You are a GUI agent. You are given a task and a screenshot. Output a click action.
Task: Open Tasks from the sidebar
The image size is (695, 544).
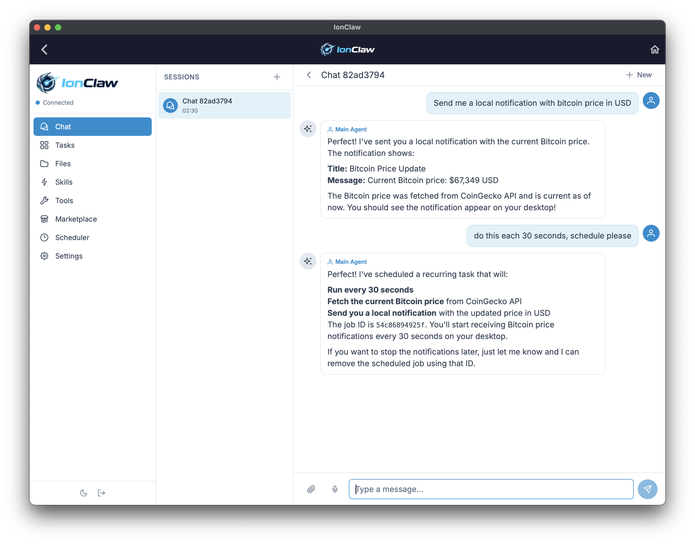click(92, 145)
